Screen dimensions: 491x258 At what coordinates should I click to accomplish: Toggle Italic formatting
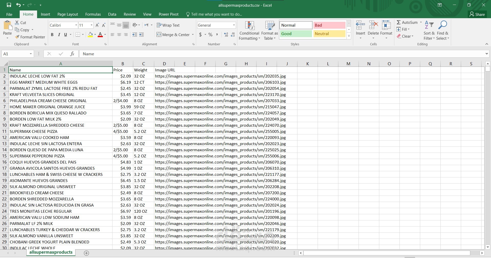coord(59,35)
